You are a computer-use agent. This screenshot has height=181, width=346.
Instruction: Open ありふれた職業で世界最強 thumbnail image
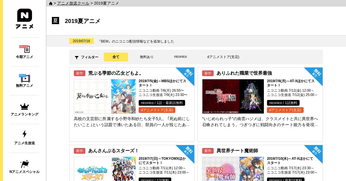[x=233, y=96]
